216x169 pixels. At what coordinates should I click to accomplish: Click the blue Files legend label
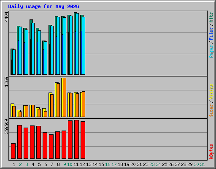coord(211,34)
